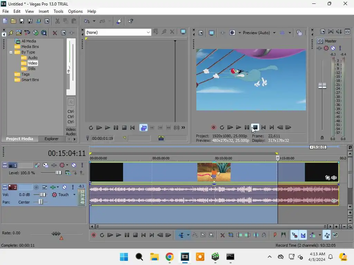Image resolution: width=354 pixels, height=265 pixels.
Task: Click the cartoon video clip thumbnail in the timeline
Action: tap(214, 172)
